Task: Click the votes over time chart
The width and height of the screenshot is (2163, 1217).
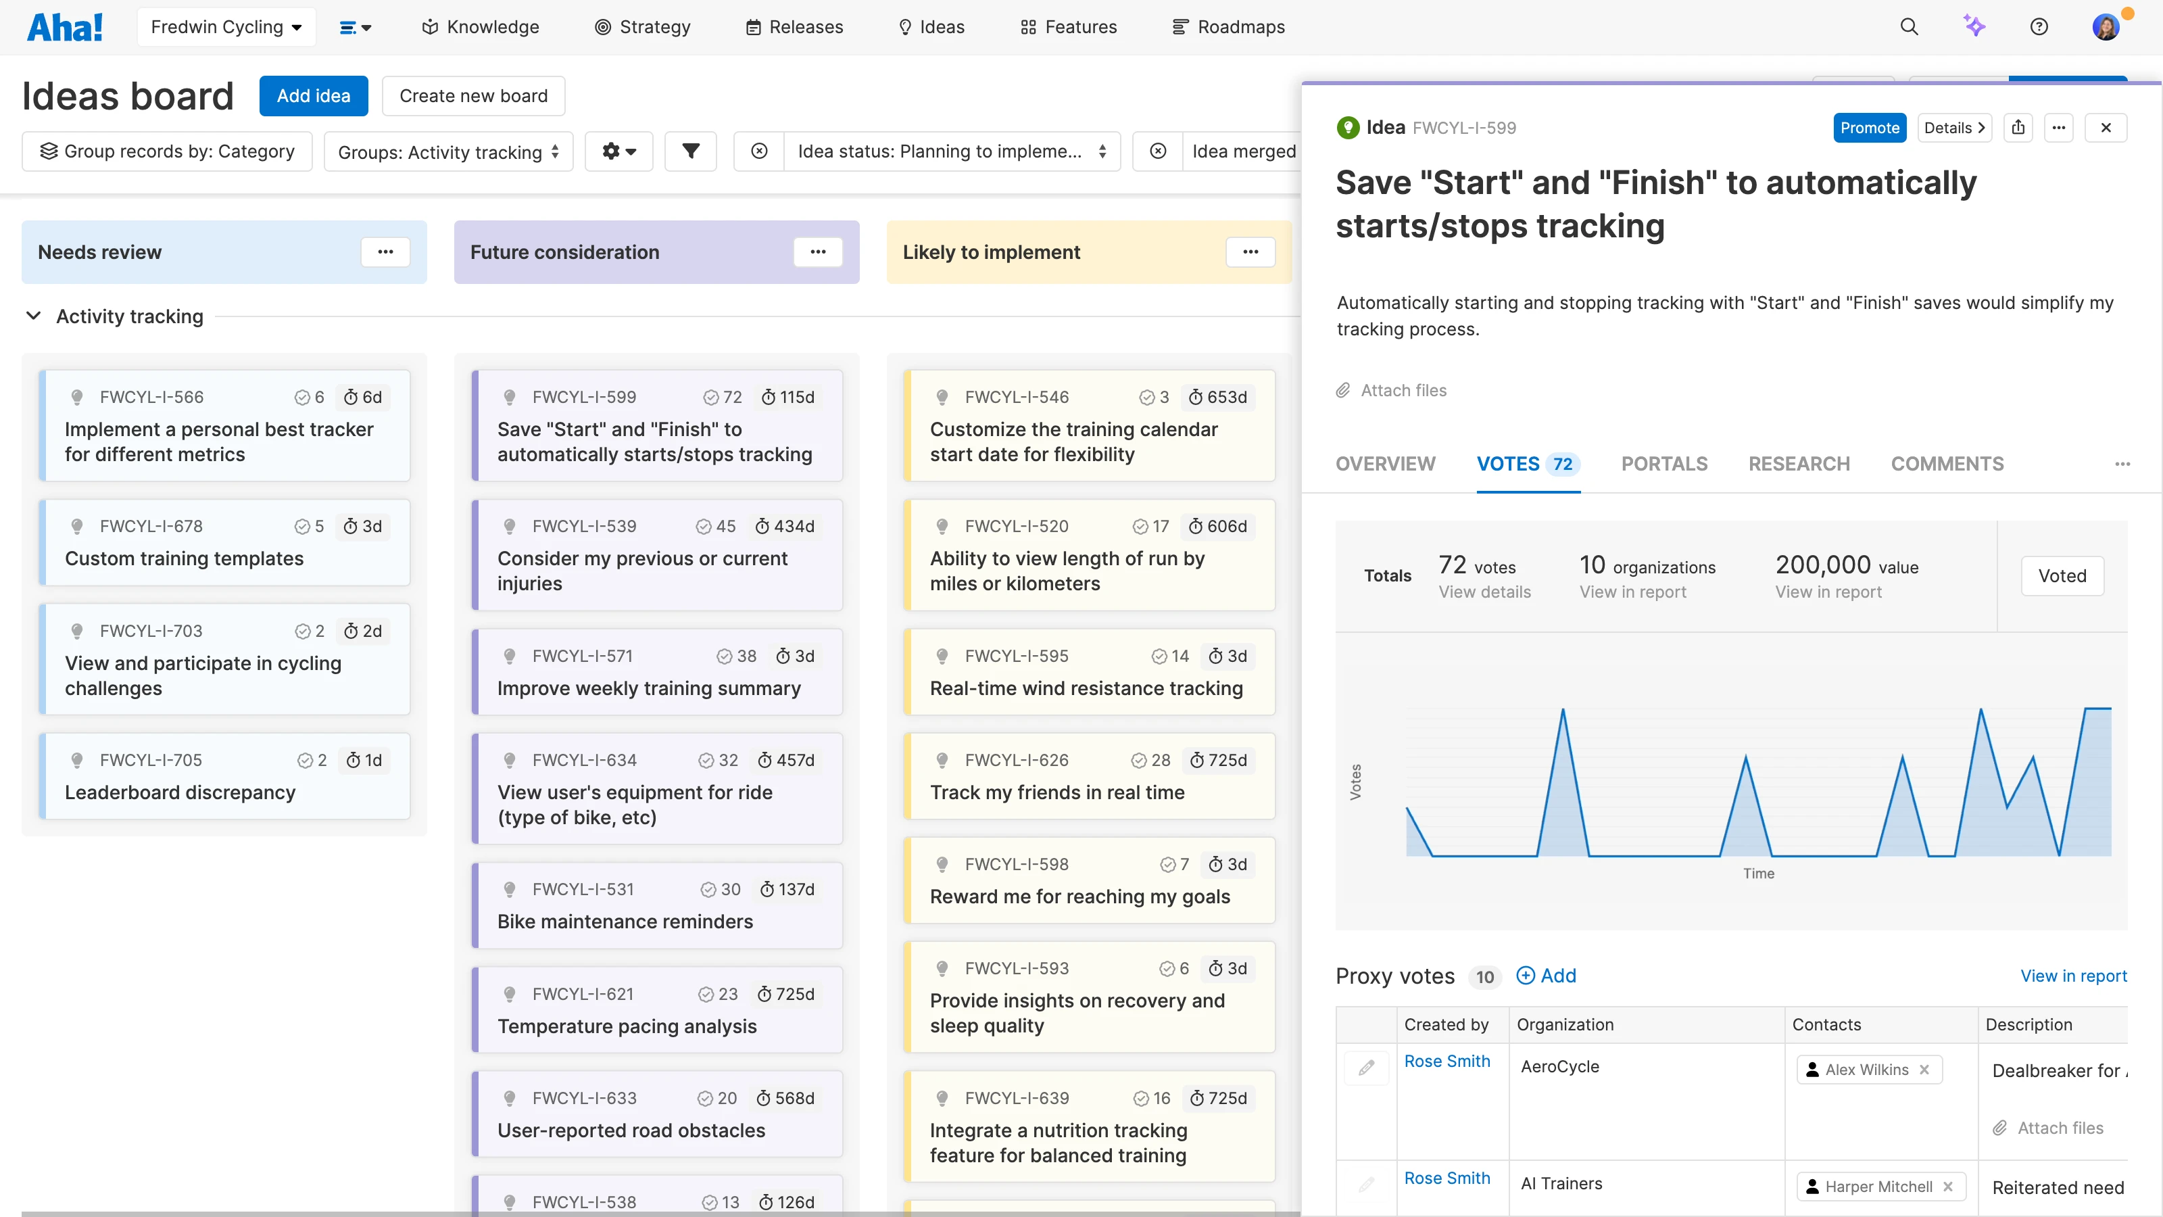Action: 1758,781
